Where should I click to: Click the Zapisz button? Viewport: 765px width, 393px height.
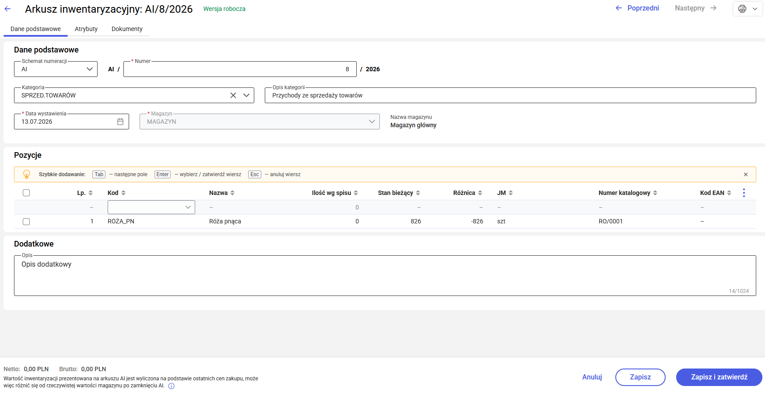pyautogui.click(x=640, y=377)
